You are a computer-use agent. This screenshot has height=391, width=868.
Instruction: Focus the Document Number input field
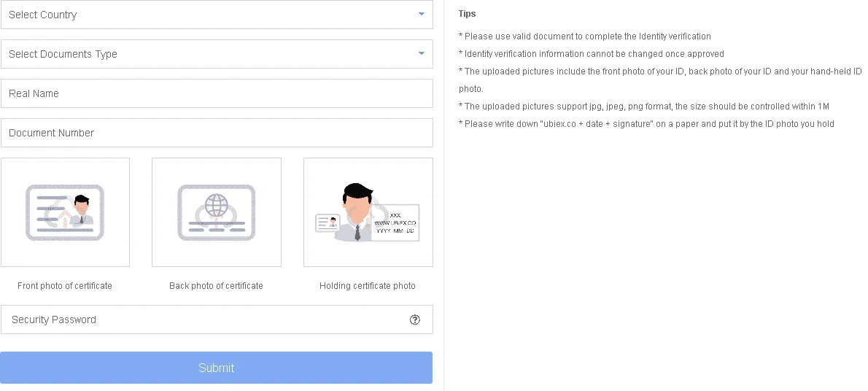(217, 132)
